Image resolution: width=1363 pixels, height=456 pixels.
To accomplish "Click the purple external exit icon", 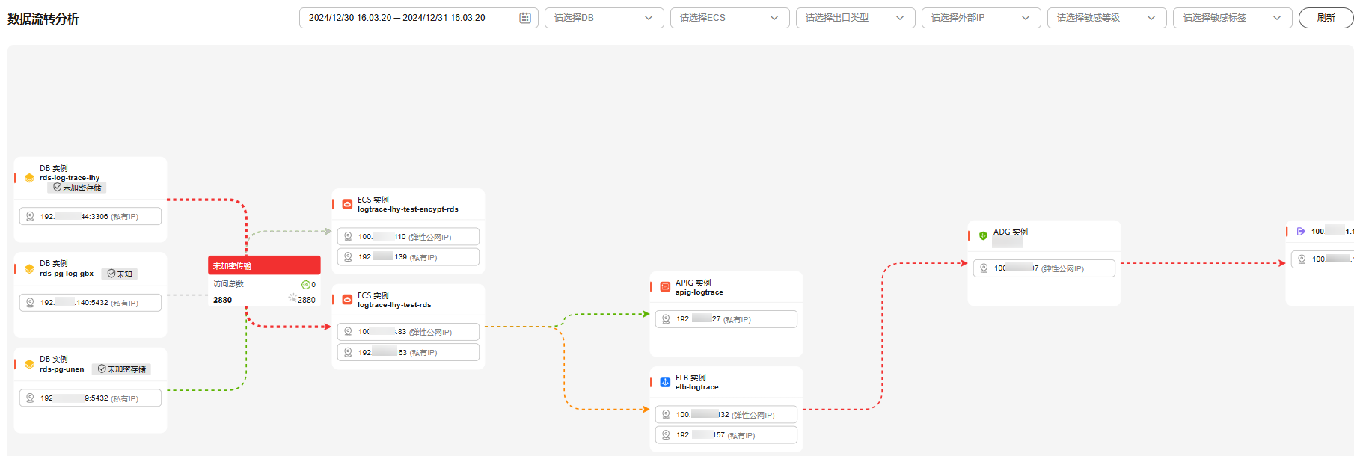I will click(1301, 232).
